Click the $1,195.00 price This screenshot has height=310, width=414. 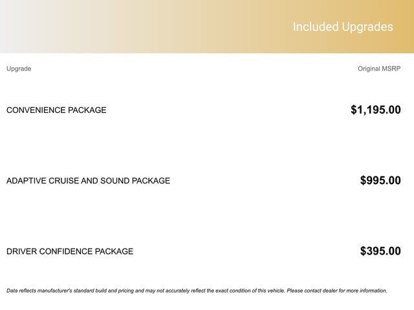(x=375, y=110)
